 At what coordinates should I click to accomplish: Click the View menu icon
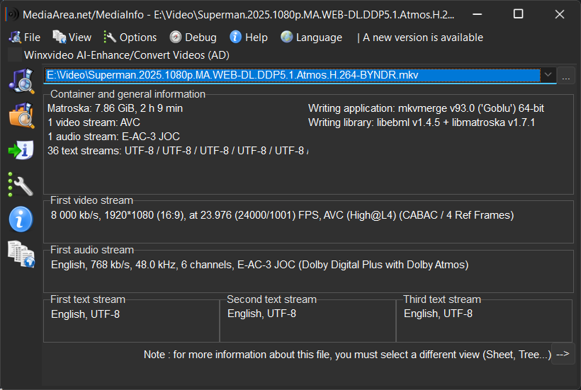click(x=59, y=37)
